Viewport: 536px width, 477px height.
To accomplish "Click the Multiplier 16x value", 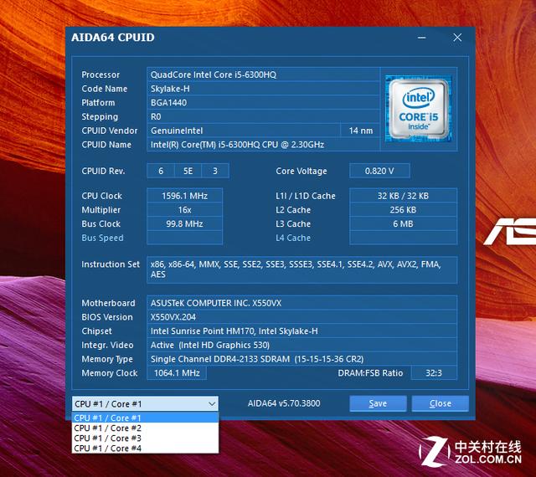I will pyautogui.click(x=184, y=210).
